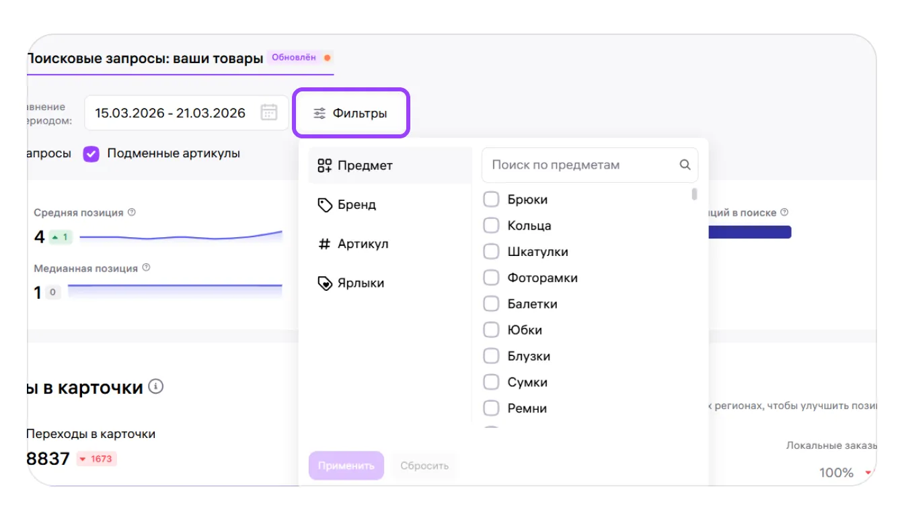
Task: Click the hashtag icon for Артикул
Action: tap(324, 244)
